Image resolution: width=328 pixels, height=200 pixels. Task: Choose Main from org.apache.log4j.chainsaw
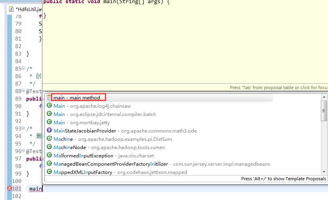click(x=92, y=106)
